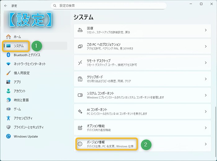This screenshot has height=161, width=217.
Task: Click the back arrow in title bar
Action: pyautogui.click(x=6, y=6)
